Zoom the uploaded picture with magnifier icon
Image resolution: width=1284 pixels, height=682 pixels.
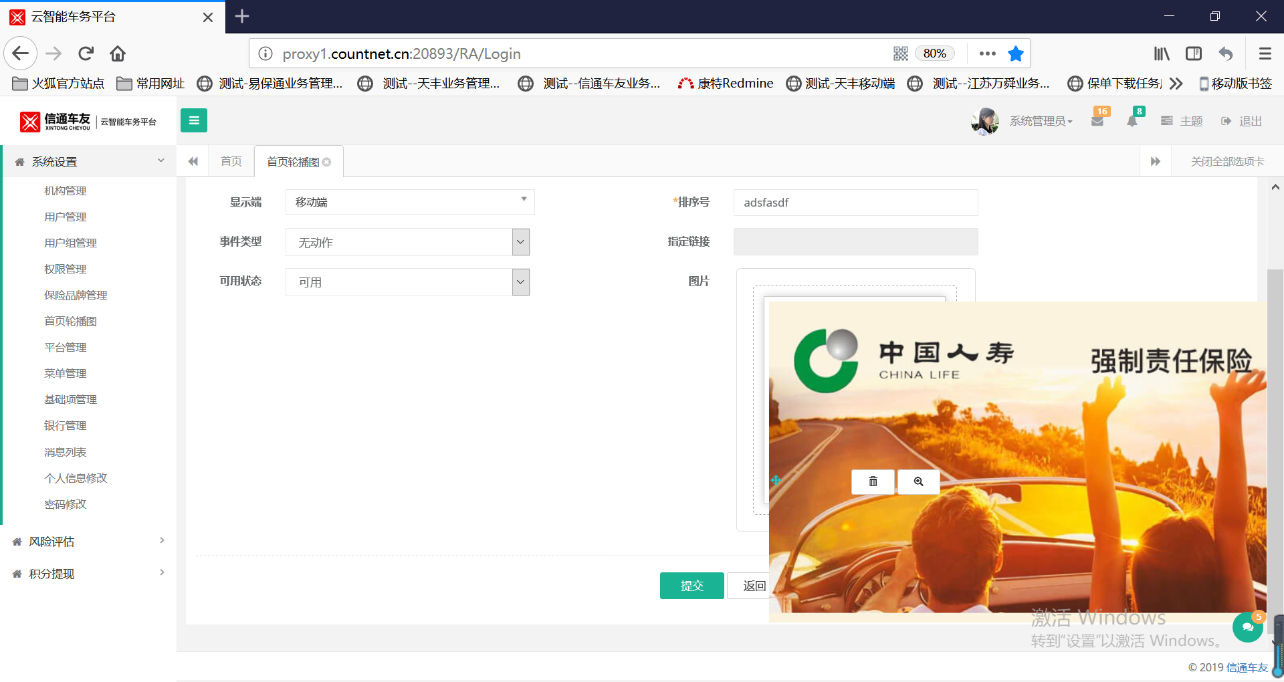click(x=919, y=481)
